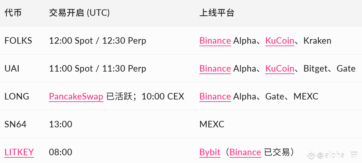Open the LITKEY token link
Viewport: 362px width, 163px height.
click(19, 152)
